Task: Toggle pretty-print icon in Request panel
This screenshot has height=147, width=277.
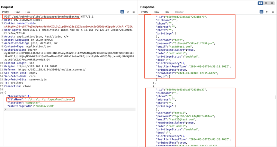Action: [x=122, y=12]
